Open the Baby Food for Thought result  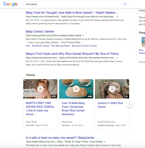tap(72, 13)
